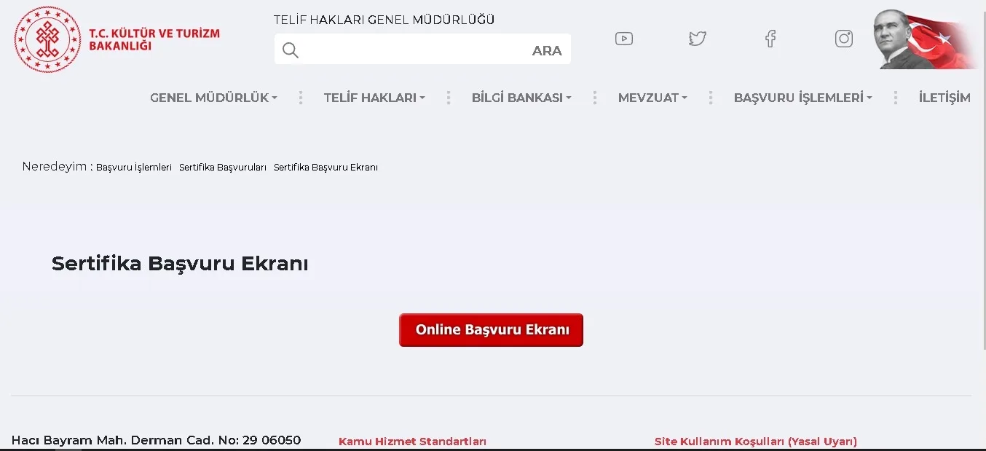Expand the MEVZUAT menu

(652, 98)
